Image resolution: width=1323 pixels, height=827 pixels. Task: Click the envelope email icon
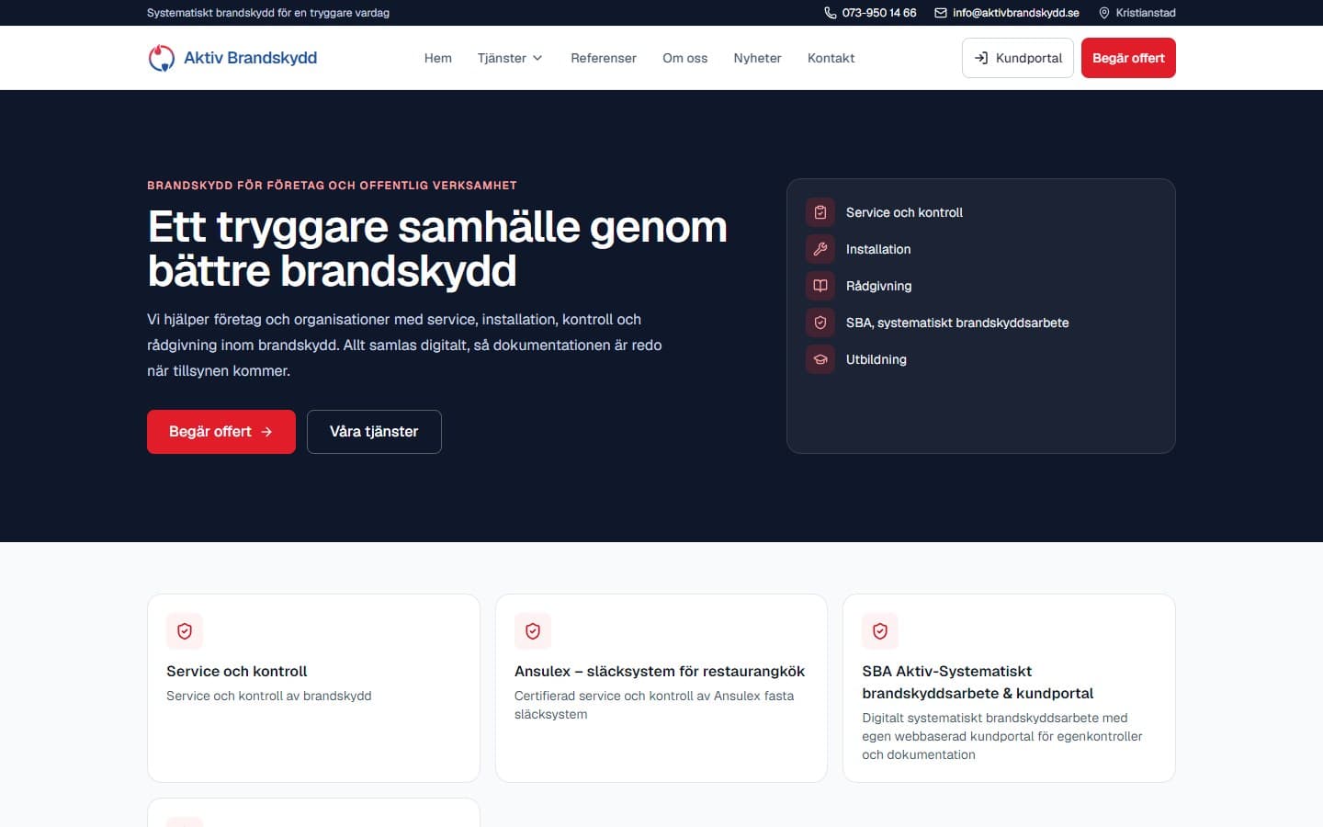point(941,13)
